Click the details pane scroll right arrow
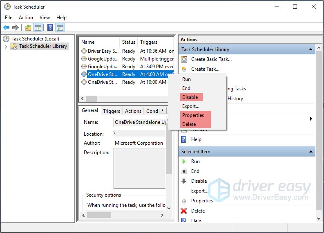The width and height of the screenshot is (324, 233). 162,215
